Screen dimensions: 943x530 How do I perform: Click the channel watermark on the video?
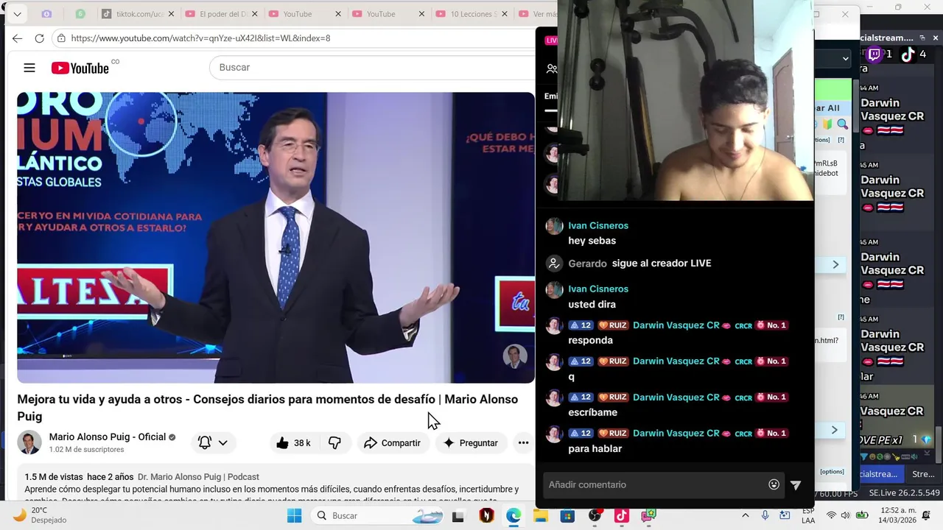(x=515, y=356)
